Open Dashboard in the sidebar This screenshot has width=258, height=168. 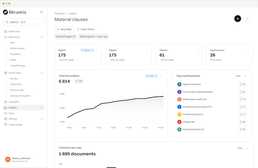tap(14, 31)
